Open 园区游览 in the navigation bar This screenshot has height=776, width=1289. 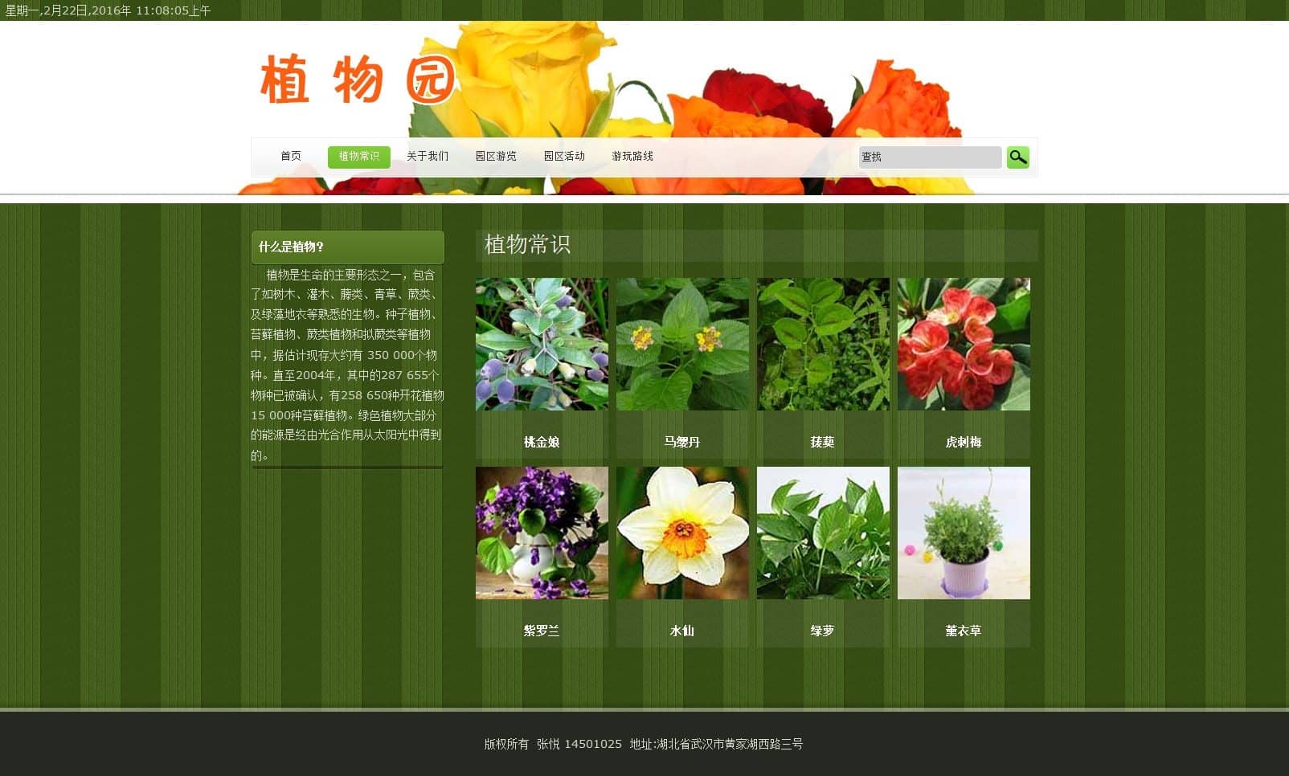pos(496,157)
